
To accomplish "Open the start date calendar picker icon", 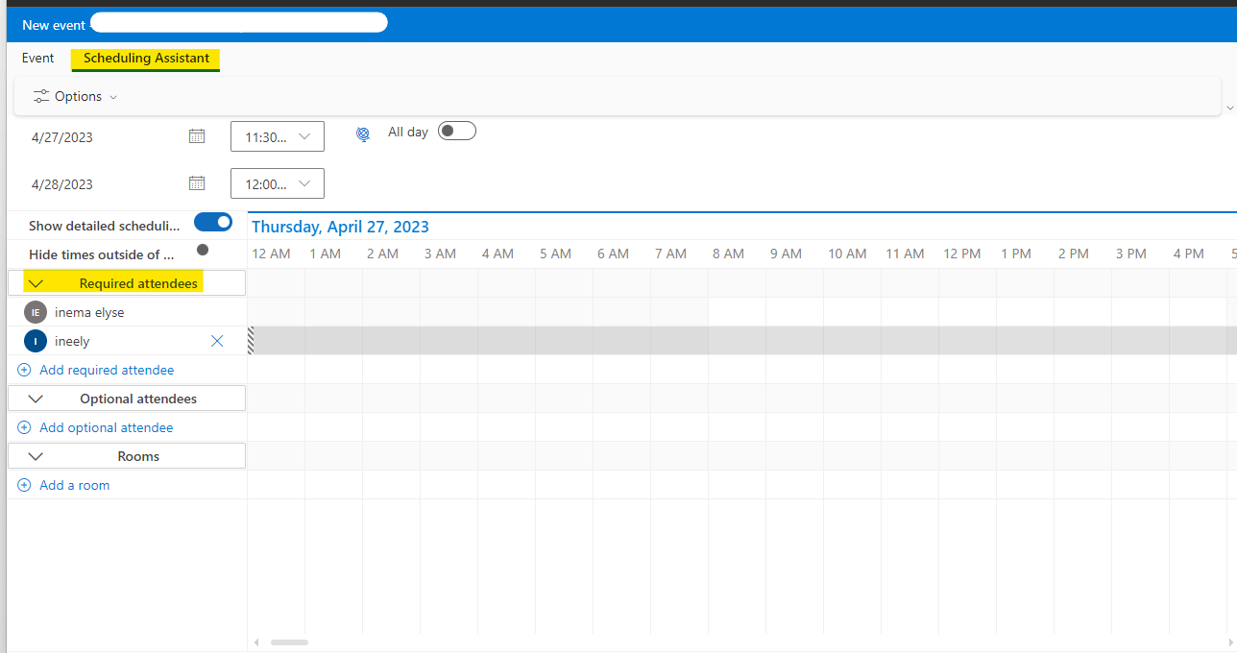I will click(197, 136).
